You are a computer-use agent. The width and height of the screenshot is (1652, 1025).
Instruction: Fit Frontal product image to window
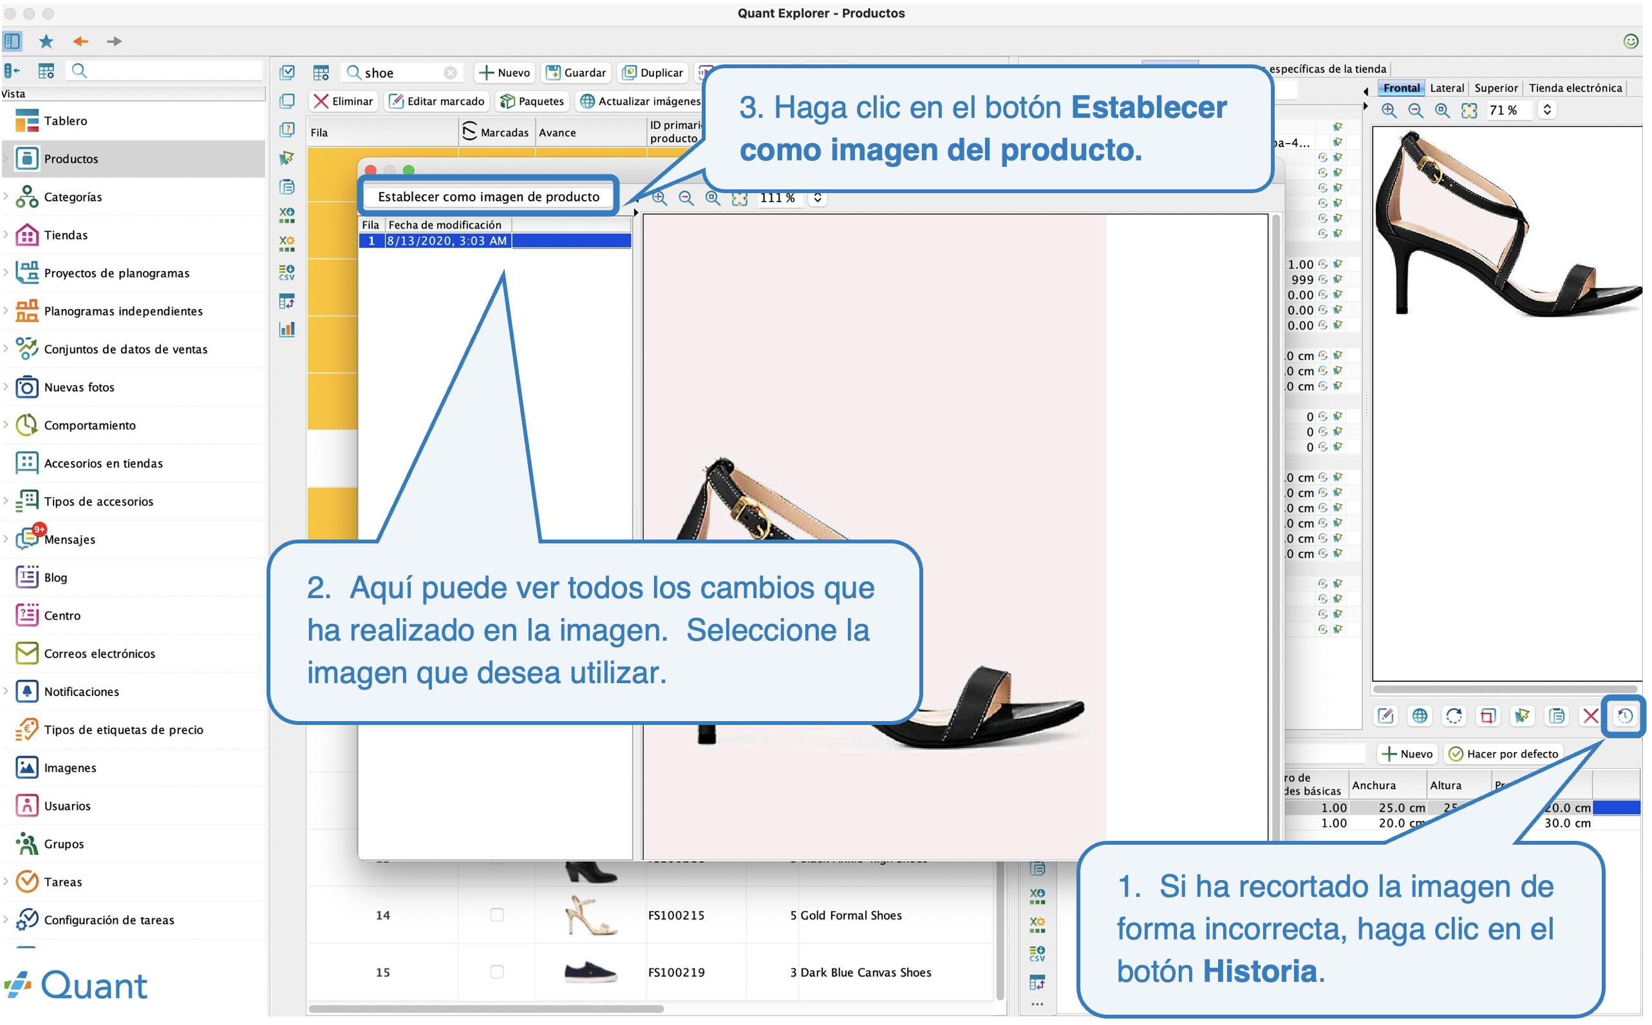(1469, 110)
